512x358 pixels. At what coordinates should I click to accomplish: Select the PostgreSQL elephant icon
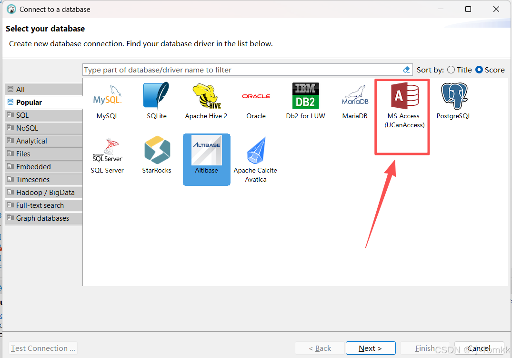pyautogui.click(x=454, y=96)
